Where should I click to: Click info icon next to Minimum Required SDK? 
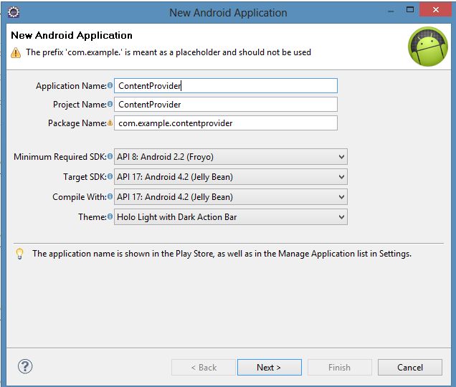[x=110, y=157]
